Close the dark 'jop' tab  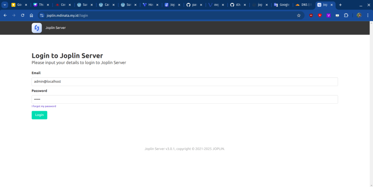point(266,5)
